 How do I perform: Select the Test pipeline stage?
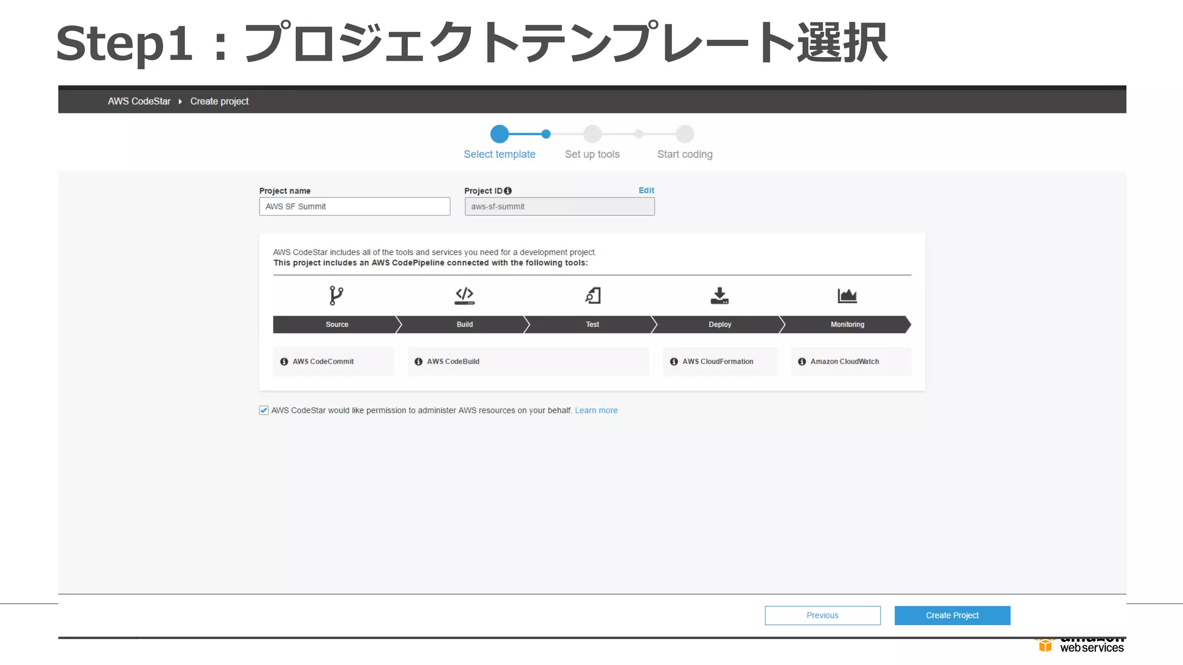click(592, 324)
